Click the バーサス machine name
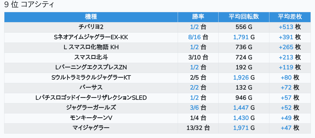Viewport: 315px width, 138px height. [x=91, y=88]
